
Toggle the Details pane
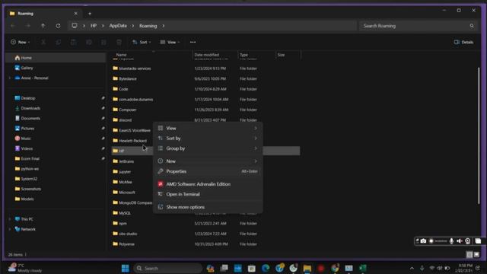point(463,42)
